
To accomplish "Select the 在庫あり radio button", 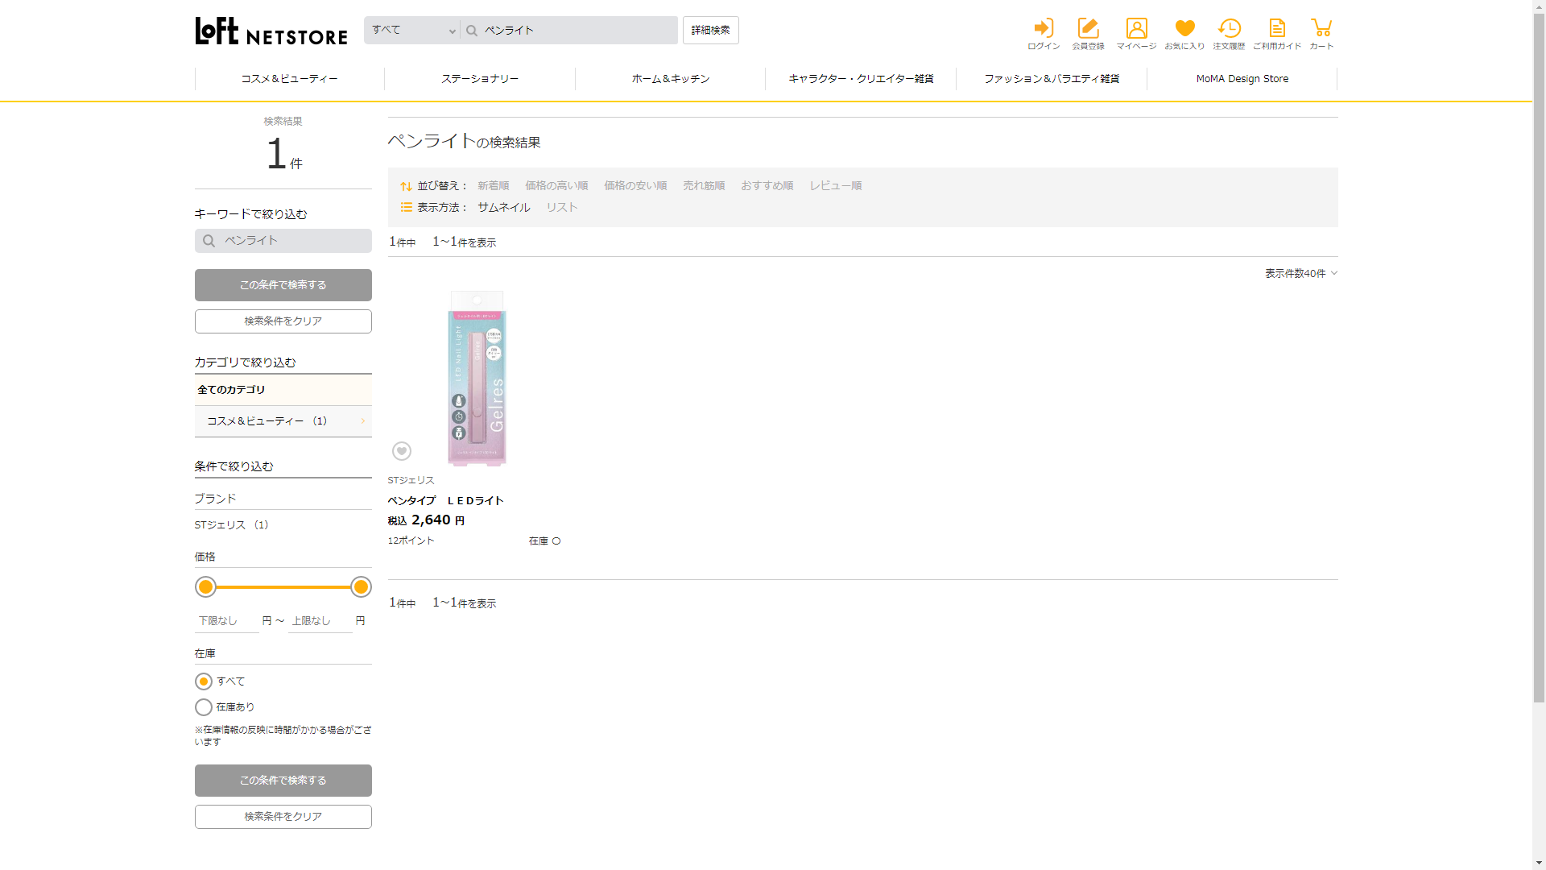I will click(x=204, y=707).
